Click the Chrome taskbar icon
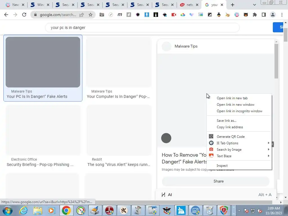The width and height of the screenshot is (288, 216). pyautogui.click(x=66, y=210)
